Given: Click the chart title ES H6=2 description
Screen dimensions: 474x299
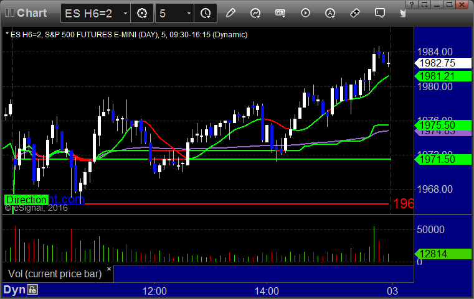Looking at the screenshot, I should pos(126,35).
